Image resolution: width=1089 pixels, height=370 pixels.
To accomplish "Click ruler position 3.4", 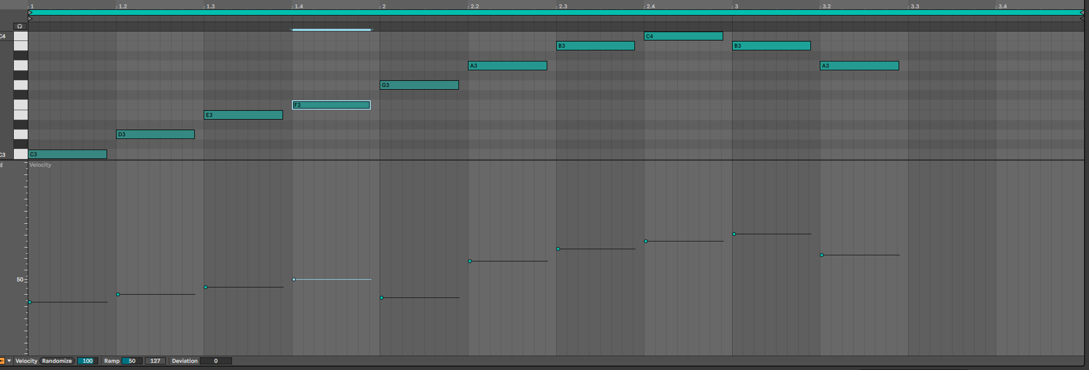I will pyautogui.click(x=1002, y=7).
